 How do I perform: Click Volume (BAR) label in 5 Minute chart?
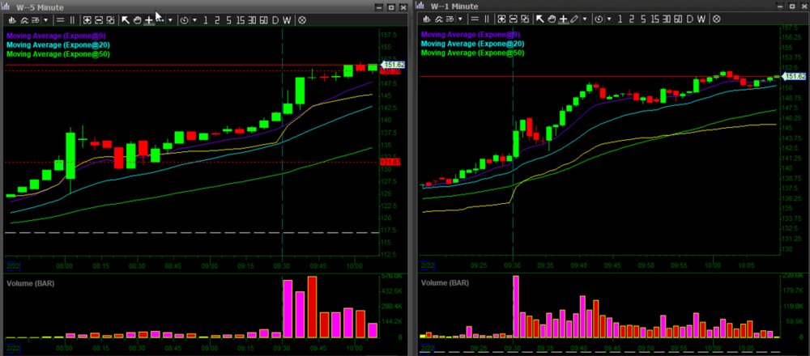click(34, 283)
